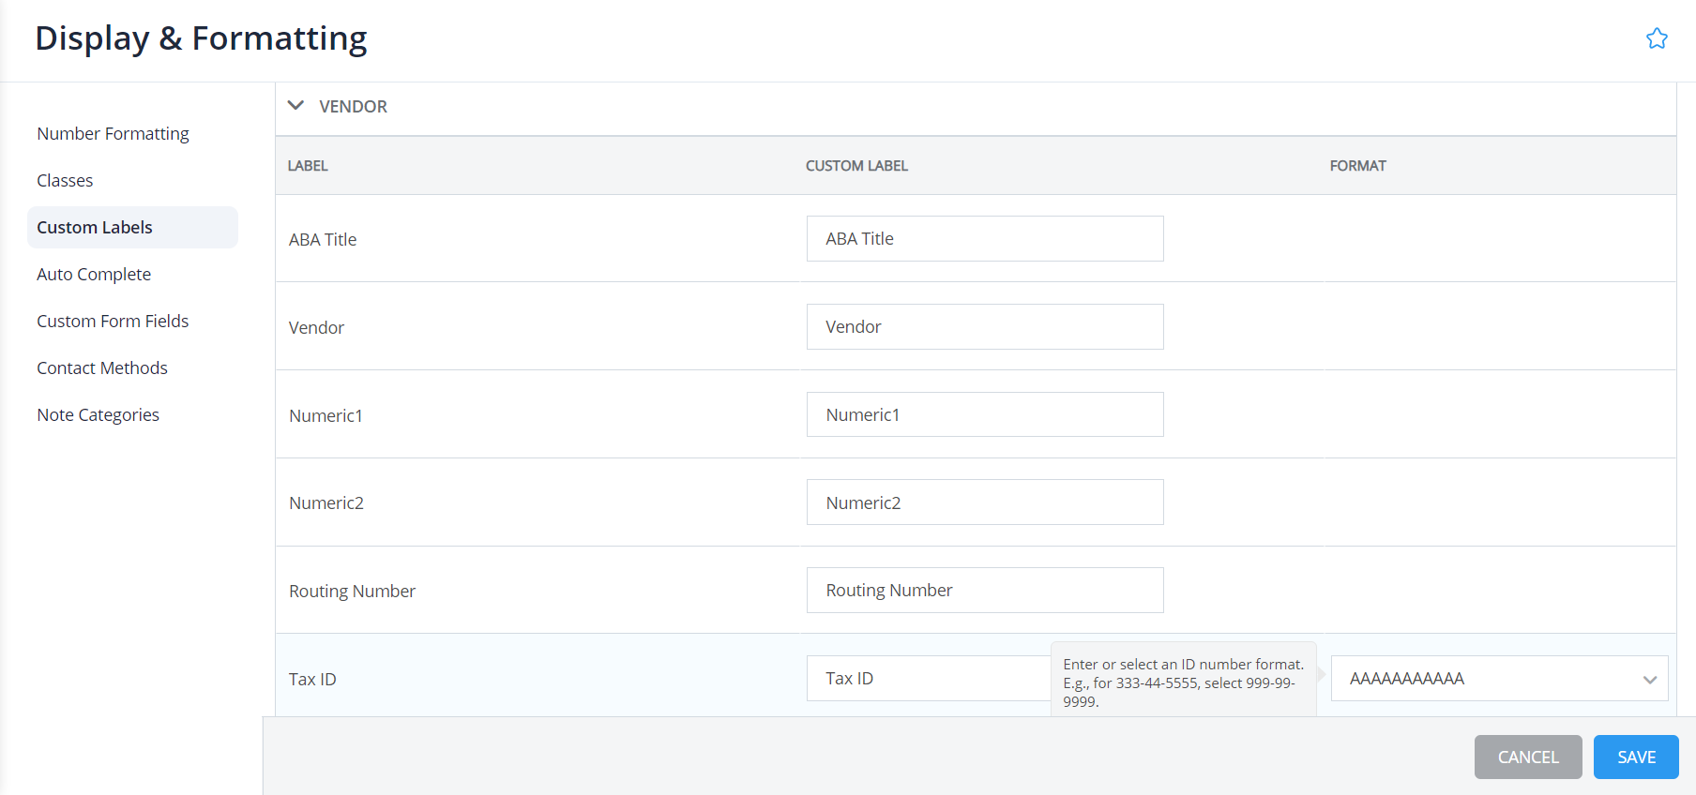
Task: Click the 'Numeric2' label text in row
Action: (326, 503)
